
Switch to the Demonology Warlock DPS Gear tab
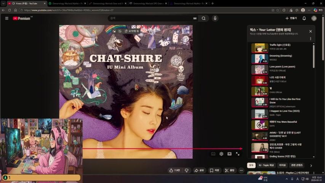[x=147, y=3]
